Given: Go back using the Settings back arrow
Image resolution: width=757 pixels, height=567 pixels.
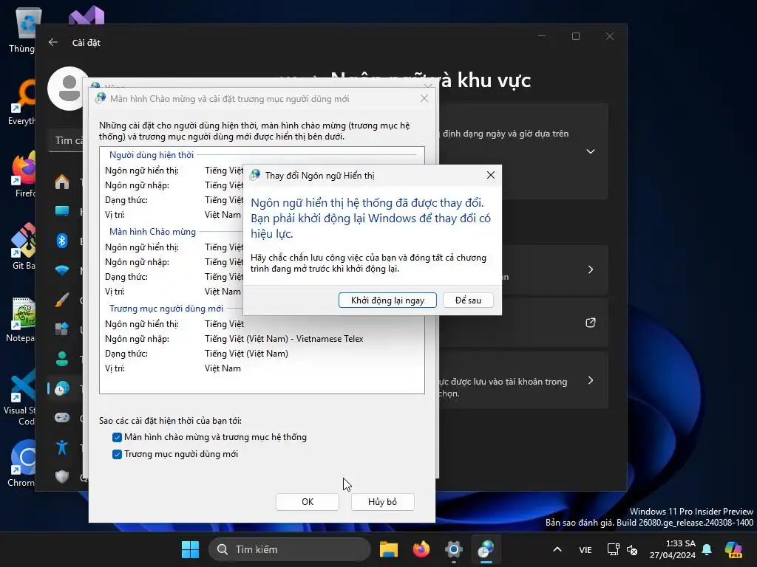Looking at the screenshot, I should click(53, 42).
